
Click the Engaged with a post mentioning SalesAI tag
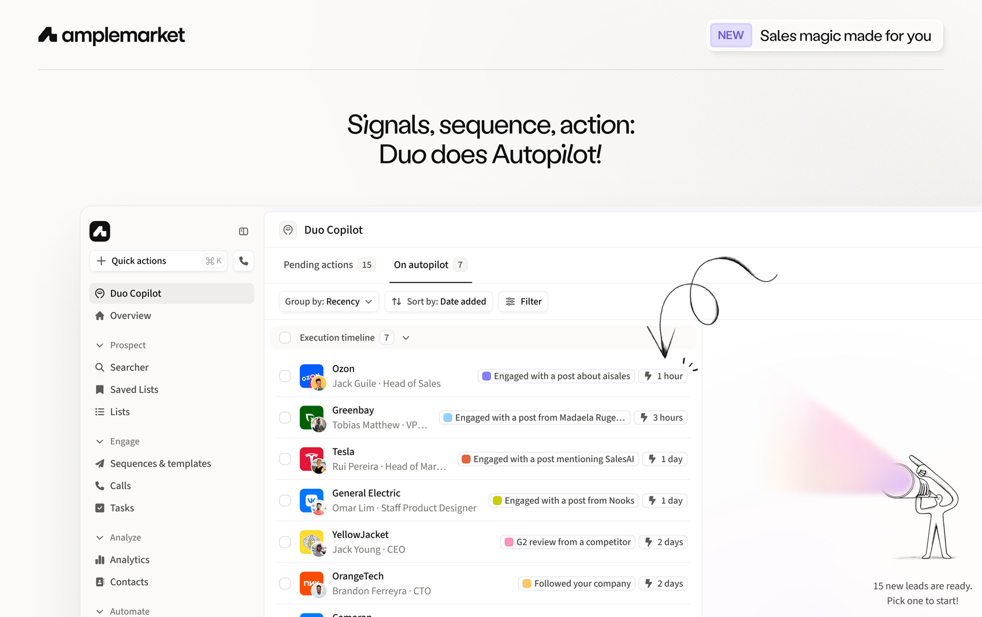click(548, 459)
